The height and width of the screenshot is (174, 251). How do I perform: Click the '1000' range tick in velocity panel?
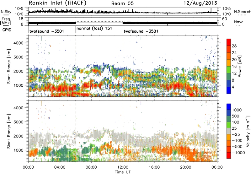pos(18,150)
